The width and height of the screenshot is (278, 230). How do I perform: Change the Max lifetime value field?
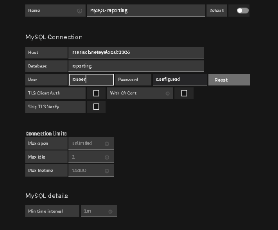coord(91,170)
